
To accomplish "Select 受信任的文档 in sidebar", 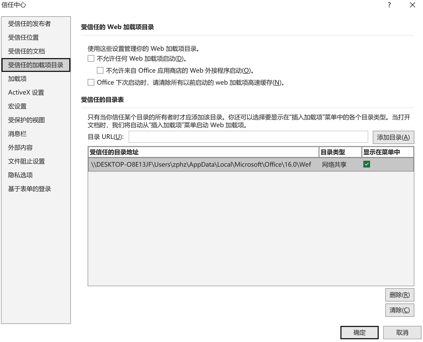I will tap(26, 51).
